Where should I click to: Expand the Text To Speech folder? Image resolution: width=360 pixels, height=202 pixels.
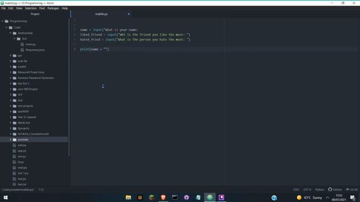(10, 117)
